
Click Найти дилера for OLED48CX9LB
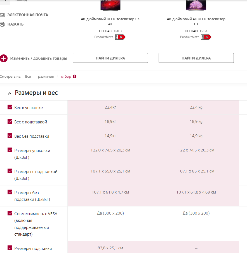(110, 58)
